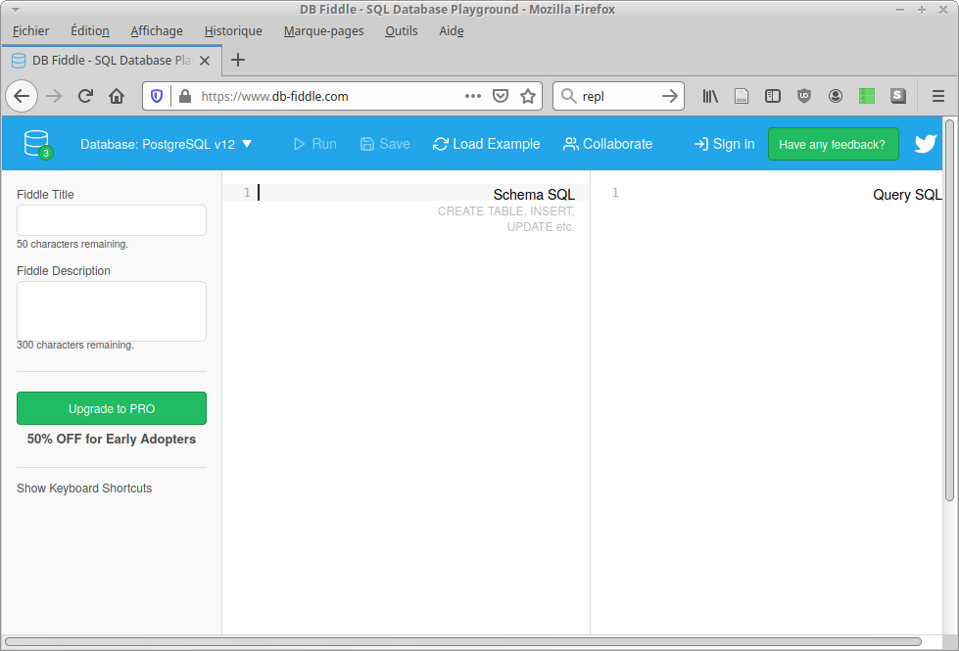The height and width of the screenshot is (651, 959).
Task: Open a new browser tab with plus
Action: pyautogui.click(x=238, y=60)
